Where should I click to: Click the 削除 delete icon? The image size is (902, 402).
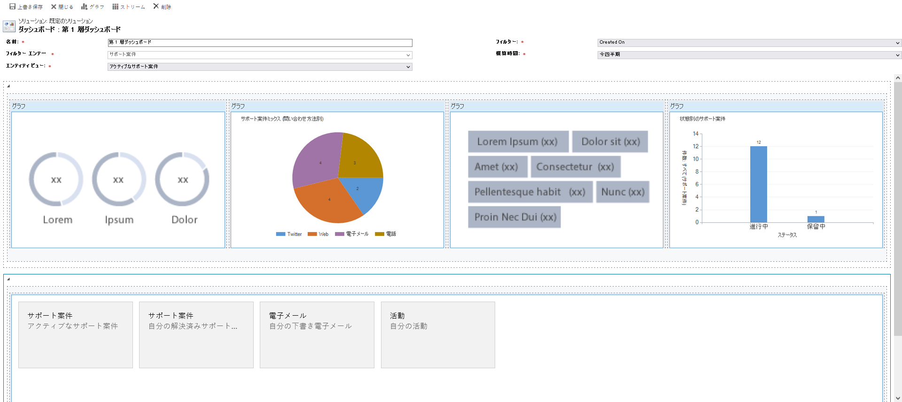[156, 7]
